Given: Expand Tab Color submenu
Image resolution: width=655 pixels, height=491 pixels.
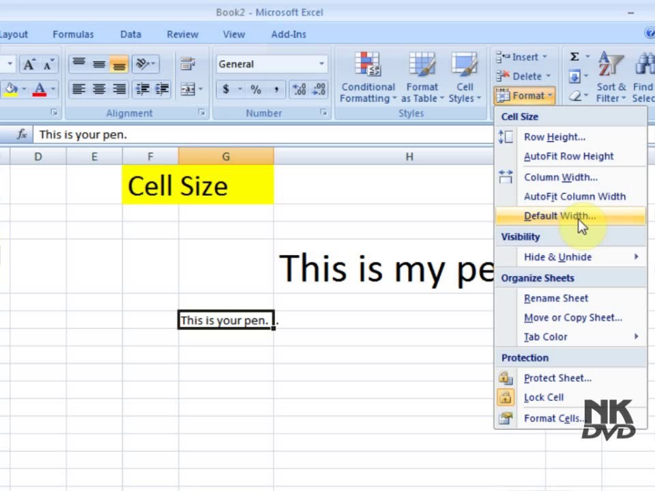Looking at the screenshot, I should 570,336.
